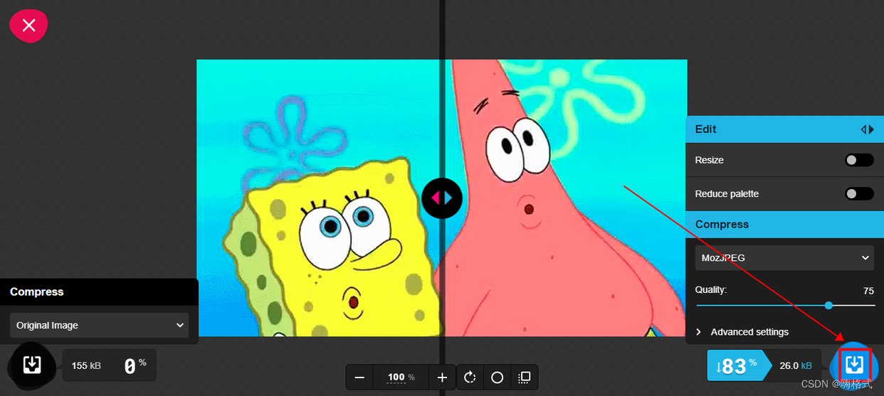Close the editor with the pink X button
Viewport: 884px width, 396px height.
(28, 26)
